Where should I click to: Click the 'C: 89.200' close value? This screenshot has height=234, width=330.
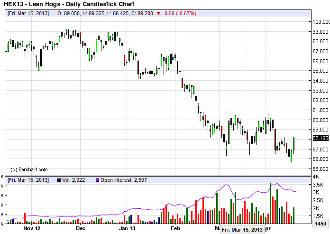(142, 13)
